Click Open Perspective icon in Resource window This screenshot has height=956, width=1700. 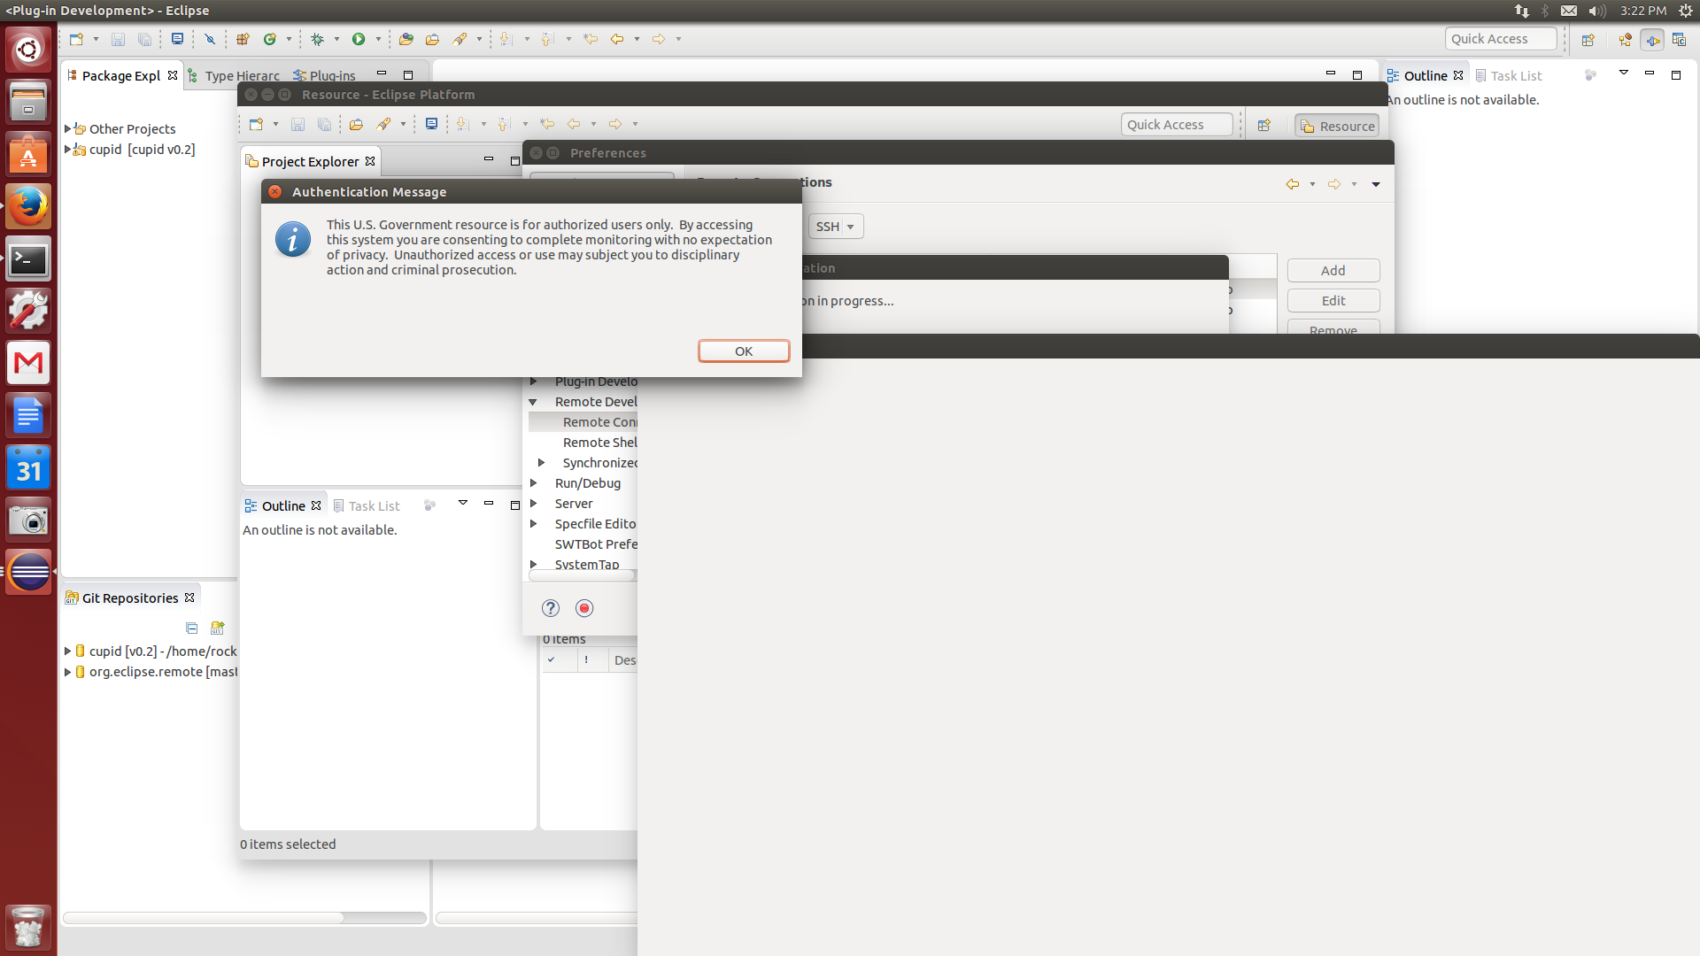point(1264,126)
